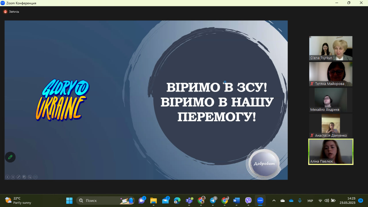Go to the previous slide arrow
Image resolution: width=368 pixels, height=207 pixels.
click(x=7, y=177)
